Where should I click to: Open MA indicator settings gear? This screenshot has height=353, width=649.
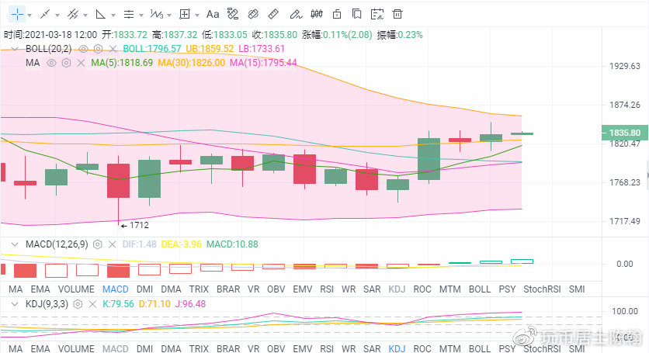(66, 63)
